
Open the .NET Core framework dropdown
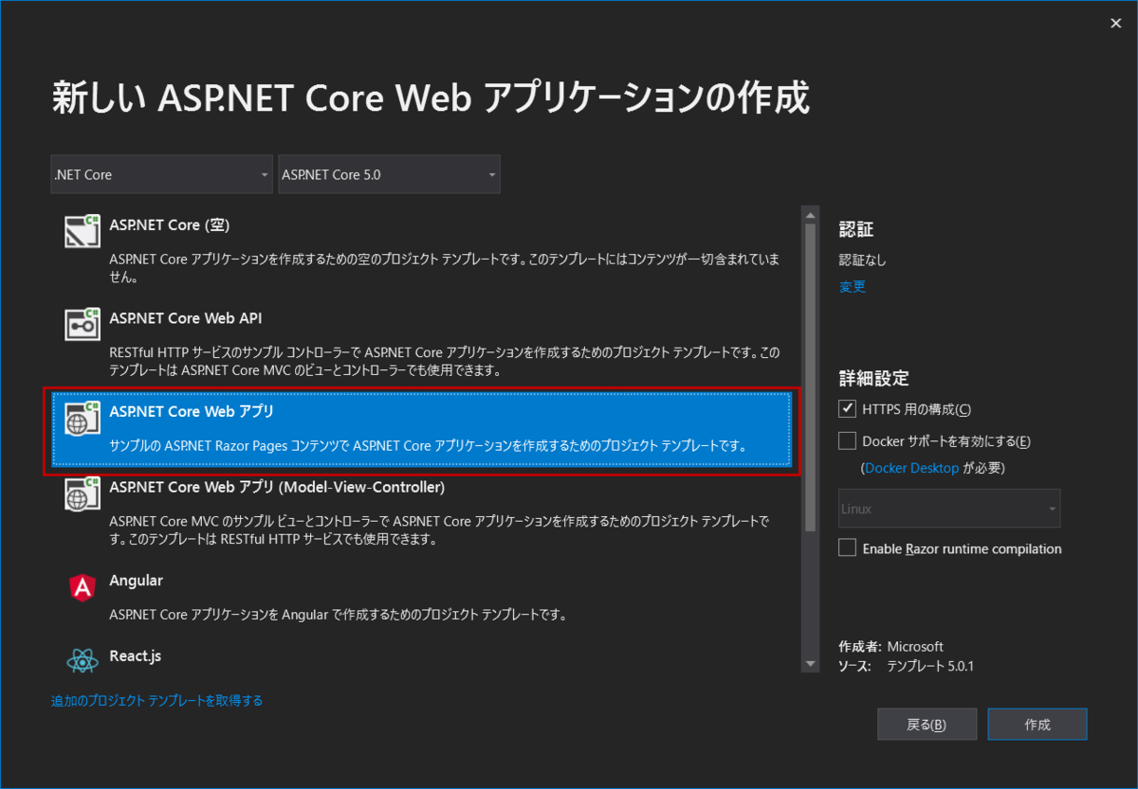click(161, 174)
